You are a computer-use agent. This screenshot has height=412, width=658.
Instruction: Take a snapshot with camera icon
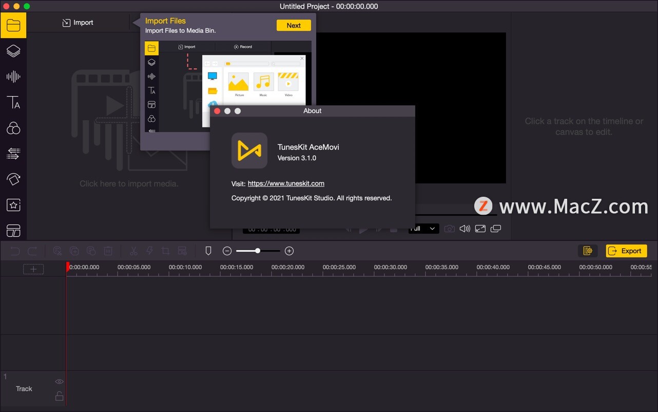pos(450,229)
